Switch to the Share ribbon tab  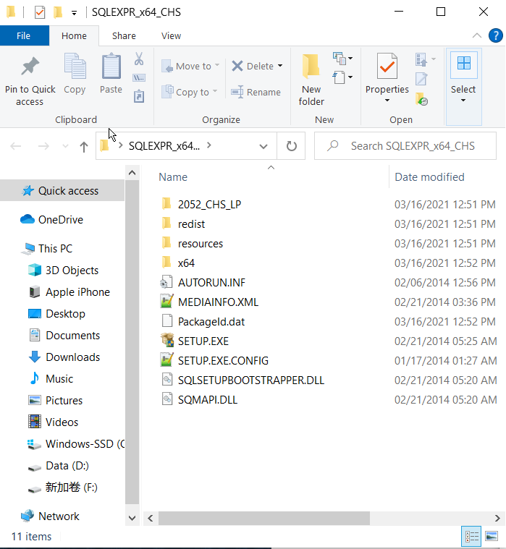click(124, 35)
